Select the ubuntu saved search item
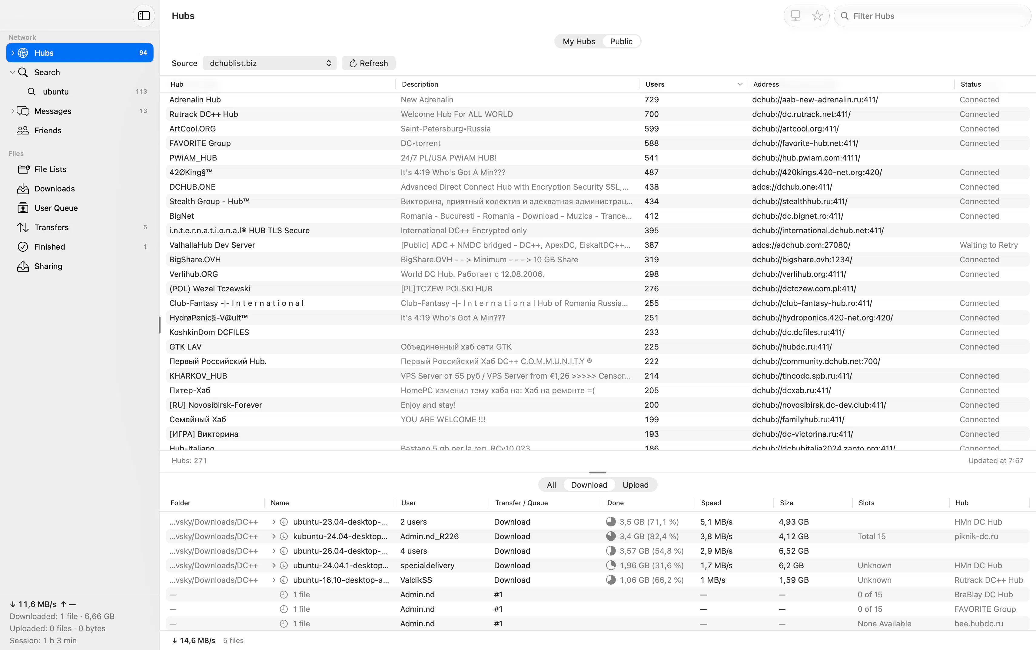Image resolution: width=1036 pixels, height=650 pixels. click(80, 91)
